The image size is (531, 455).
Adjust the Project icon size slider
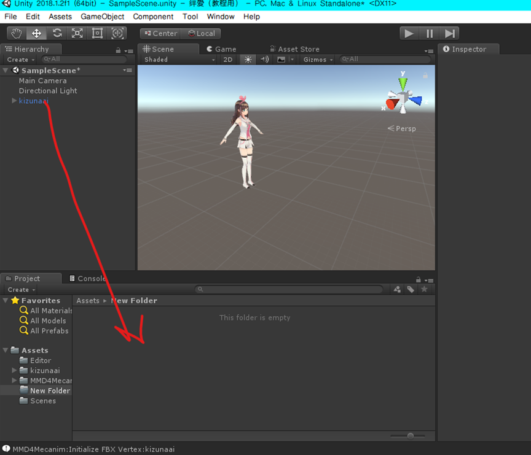point(411,436)
